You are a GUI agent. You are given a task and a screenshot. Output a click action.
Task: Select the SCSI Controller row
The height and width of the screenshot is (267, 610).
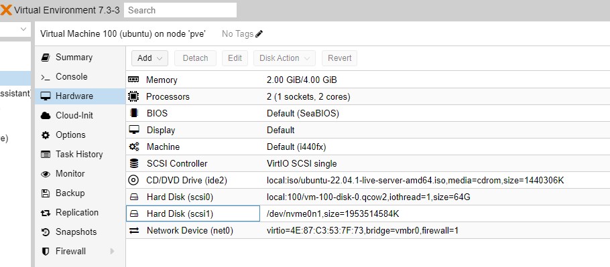tap(368, 163)
